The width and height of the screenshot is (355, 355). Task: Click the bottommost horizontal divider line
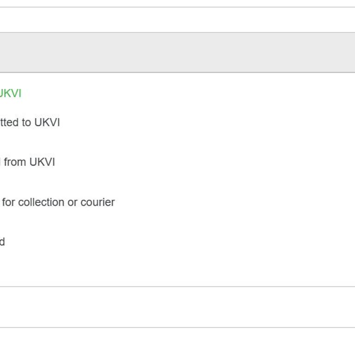(x=177, y=327)
